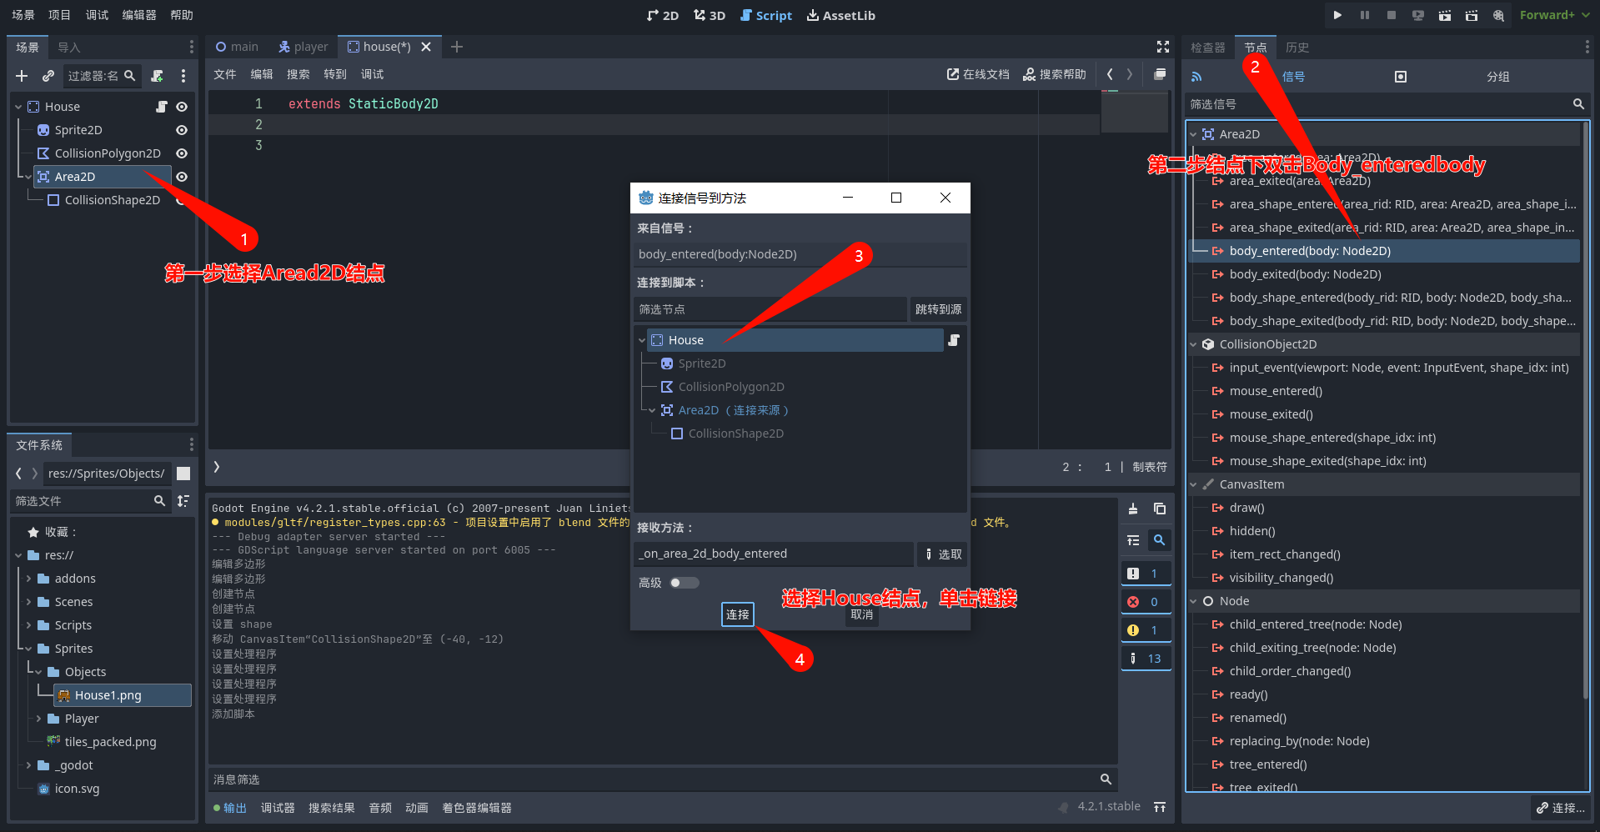Open the 场景 menu in the menu bar

23,15
